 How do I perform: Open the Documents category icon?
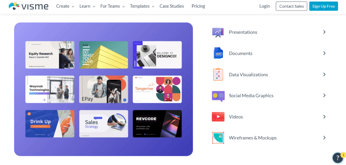tap(218, 53)
